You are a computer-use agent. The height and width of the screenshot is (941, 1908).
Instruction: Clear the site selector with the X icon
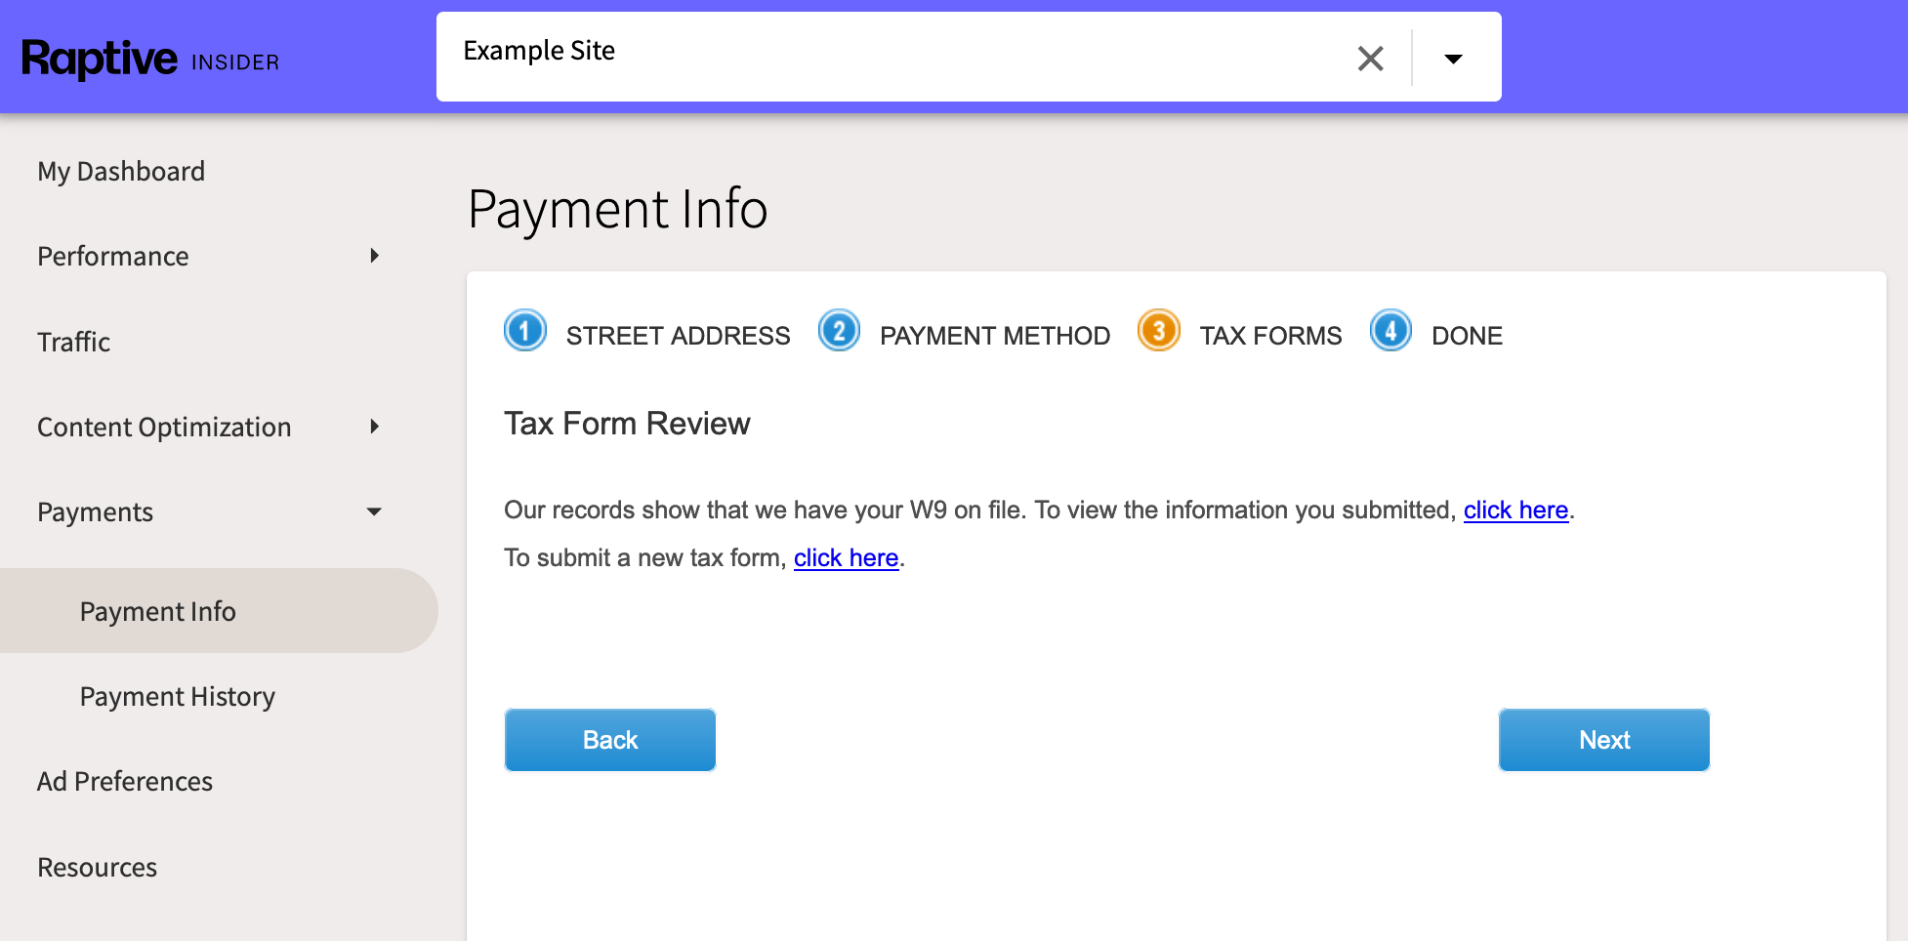1370,59
